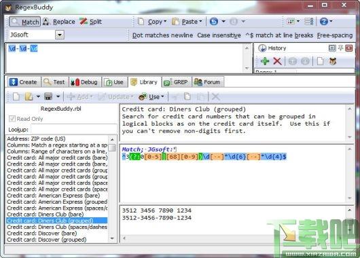Pin the History panel with pushpin icon
This screenshot has width=360, height=258.
click(341, 48)
